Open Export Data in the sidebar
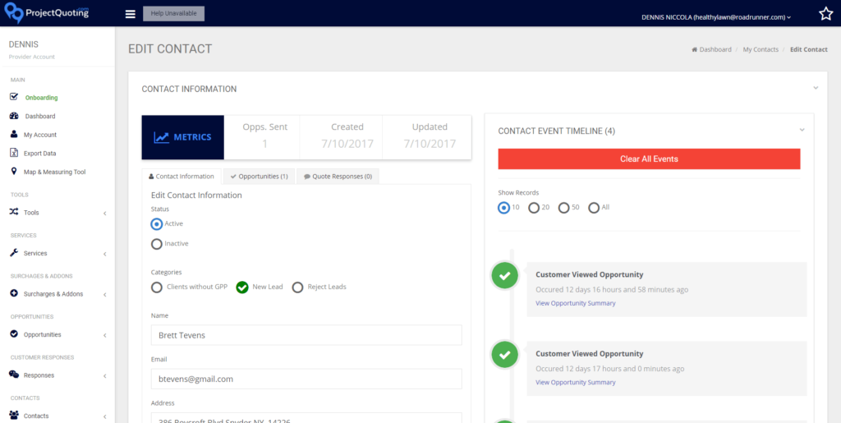841x423 pixels. pos(39,154)
